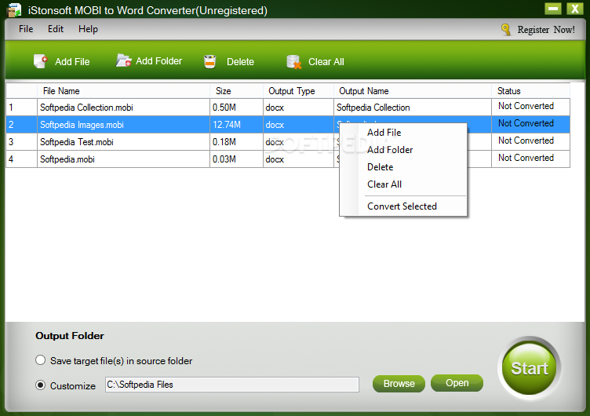Click Not Converted status of Softpedia Collection.mobi
Viewport: 590px width, 416px height.
pyautogui.click(x=530, y=107)
